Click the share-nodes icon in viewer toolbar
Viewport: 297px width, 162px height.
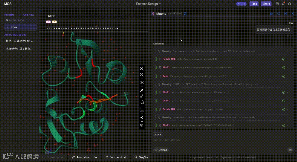coord(142,118)
